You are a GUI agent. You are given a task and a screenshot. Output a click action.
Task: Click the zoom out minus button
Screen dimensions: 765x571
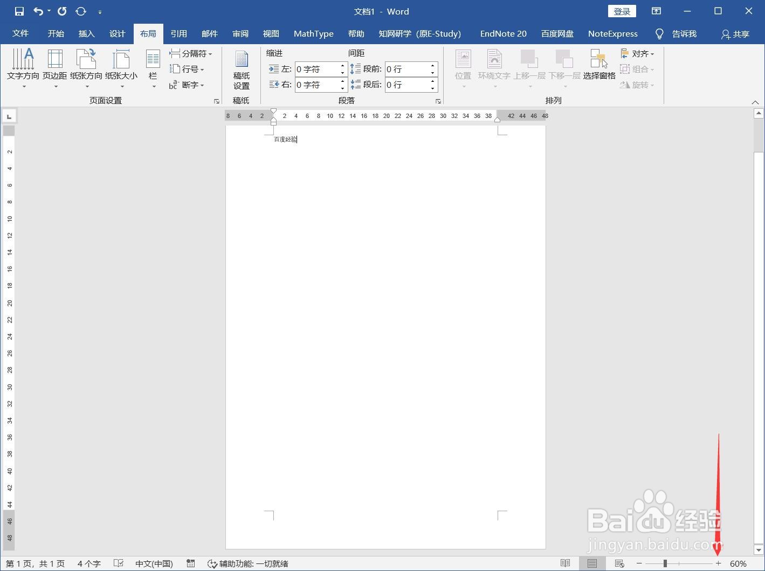coord(639,563)
